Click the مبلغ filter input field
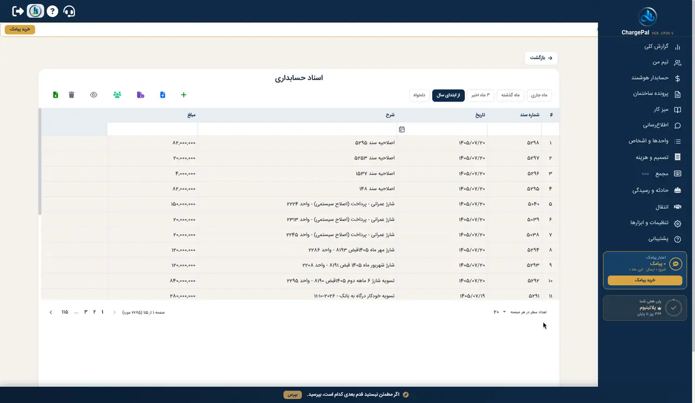The width and height of the screenshot is (695, 403). pos(153,129)
